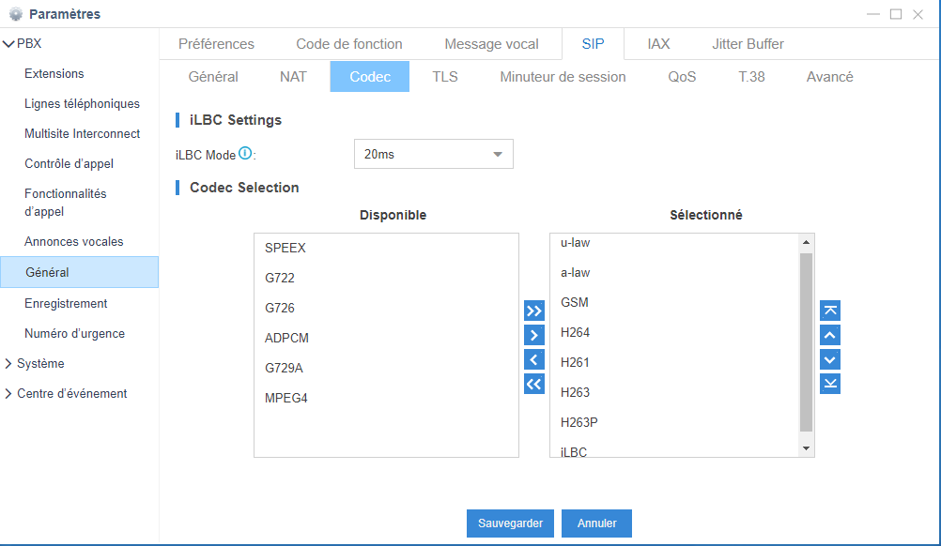Click the single left arrow to remove codec

pos(534,359)
